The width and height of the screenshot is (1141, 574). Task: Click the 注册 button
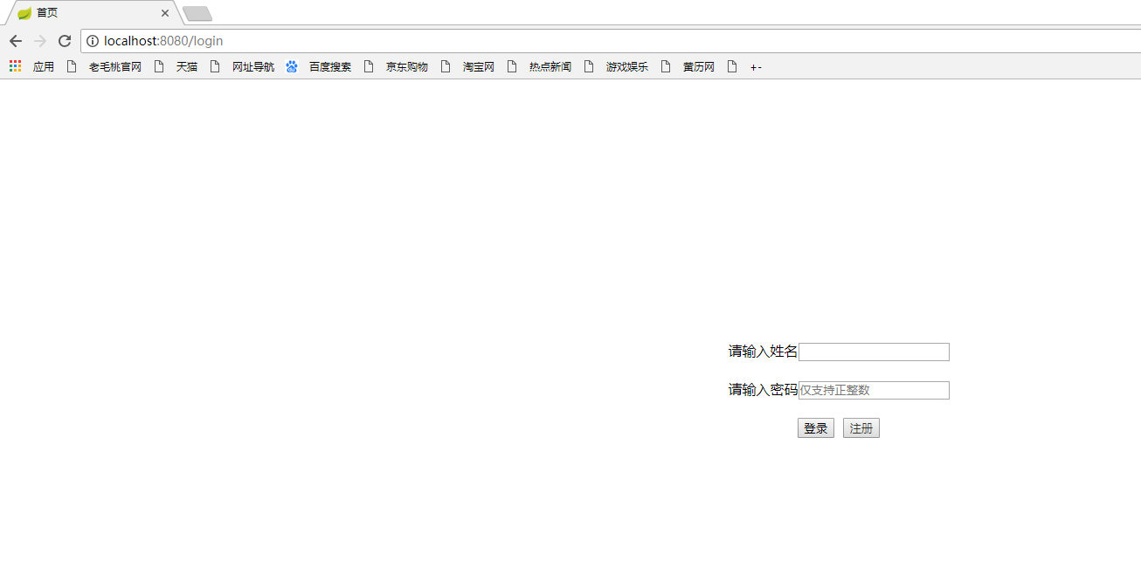[861, 427]
